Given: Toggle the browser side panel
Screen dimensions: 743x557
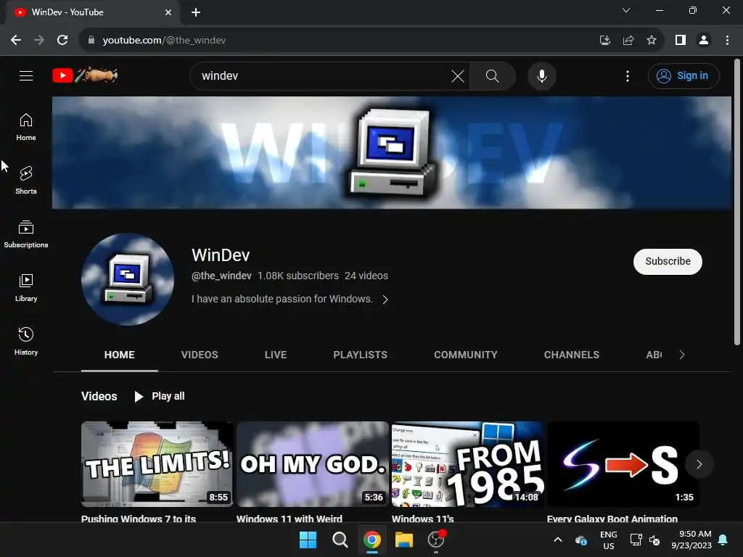Looking at the screenshot, I should 681,41.
